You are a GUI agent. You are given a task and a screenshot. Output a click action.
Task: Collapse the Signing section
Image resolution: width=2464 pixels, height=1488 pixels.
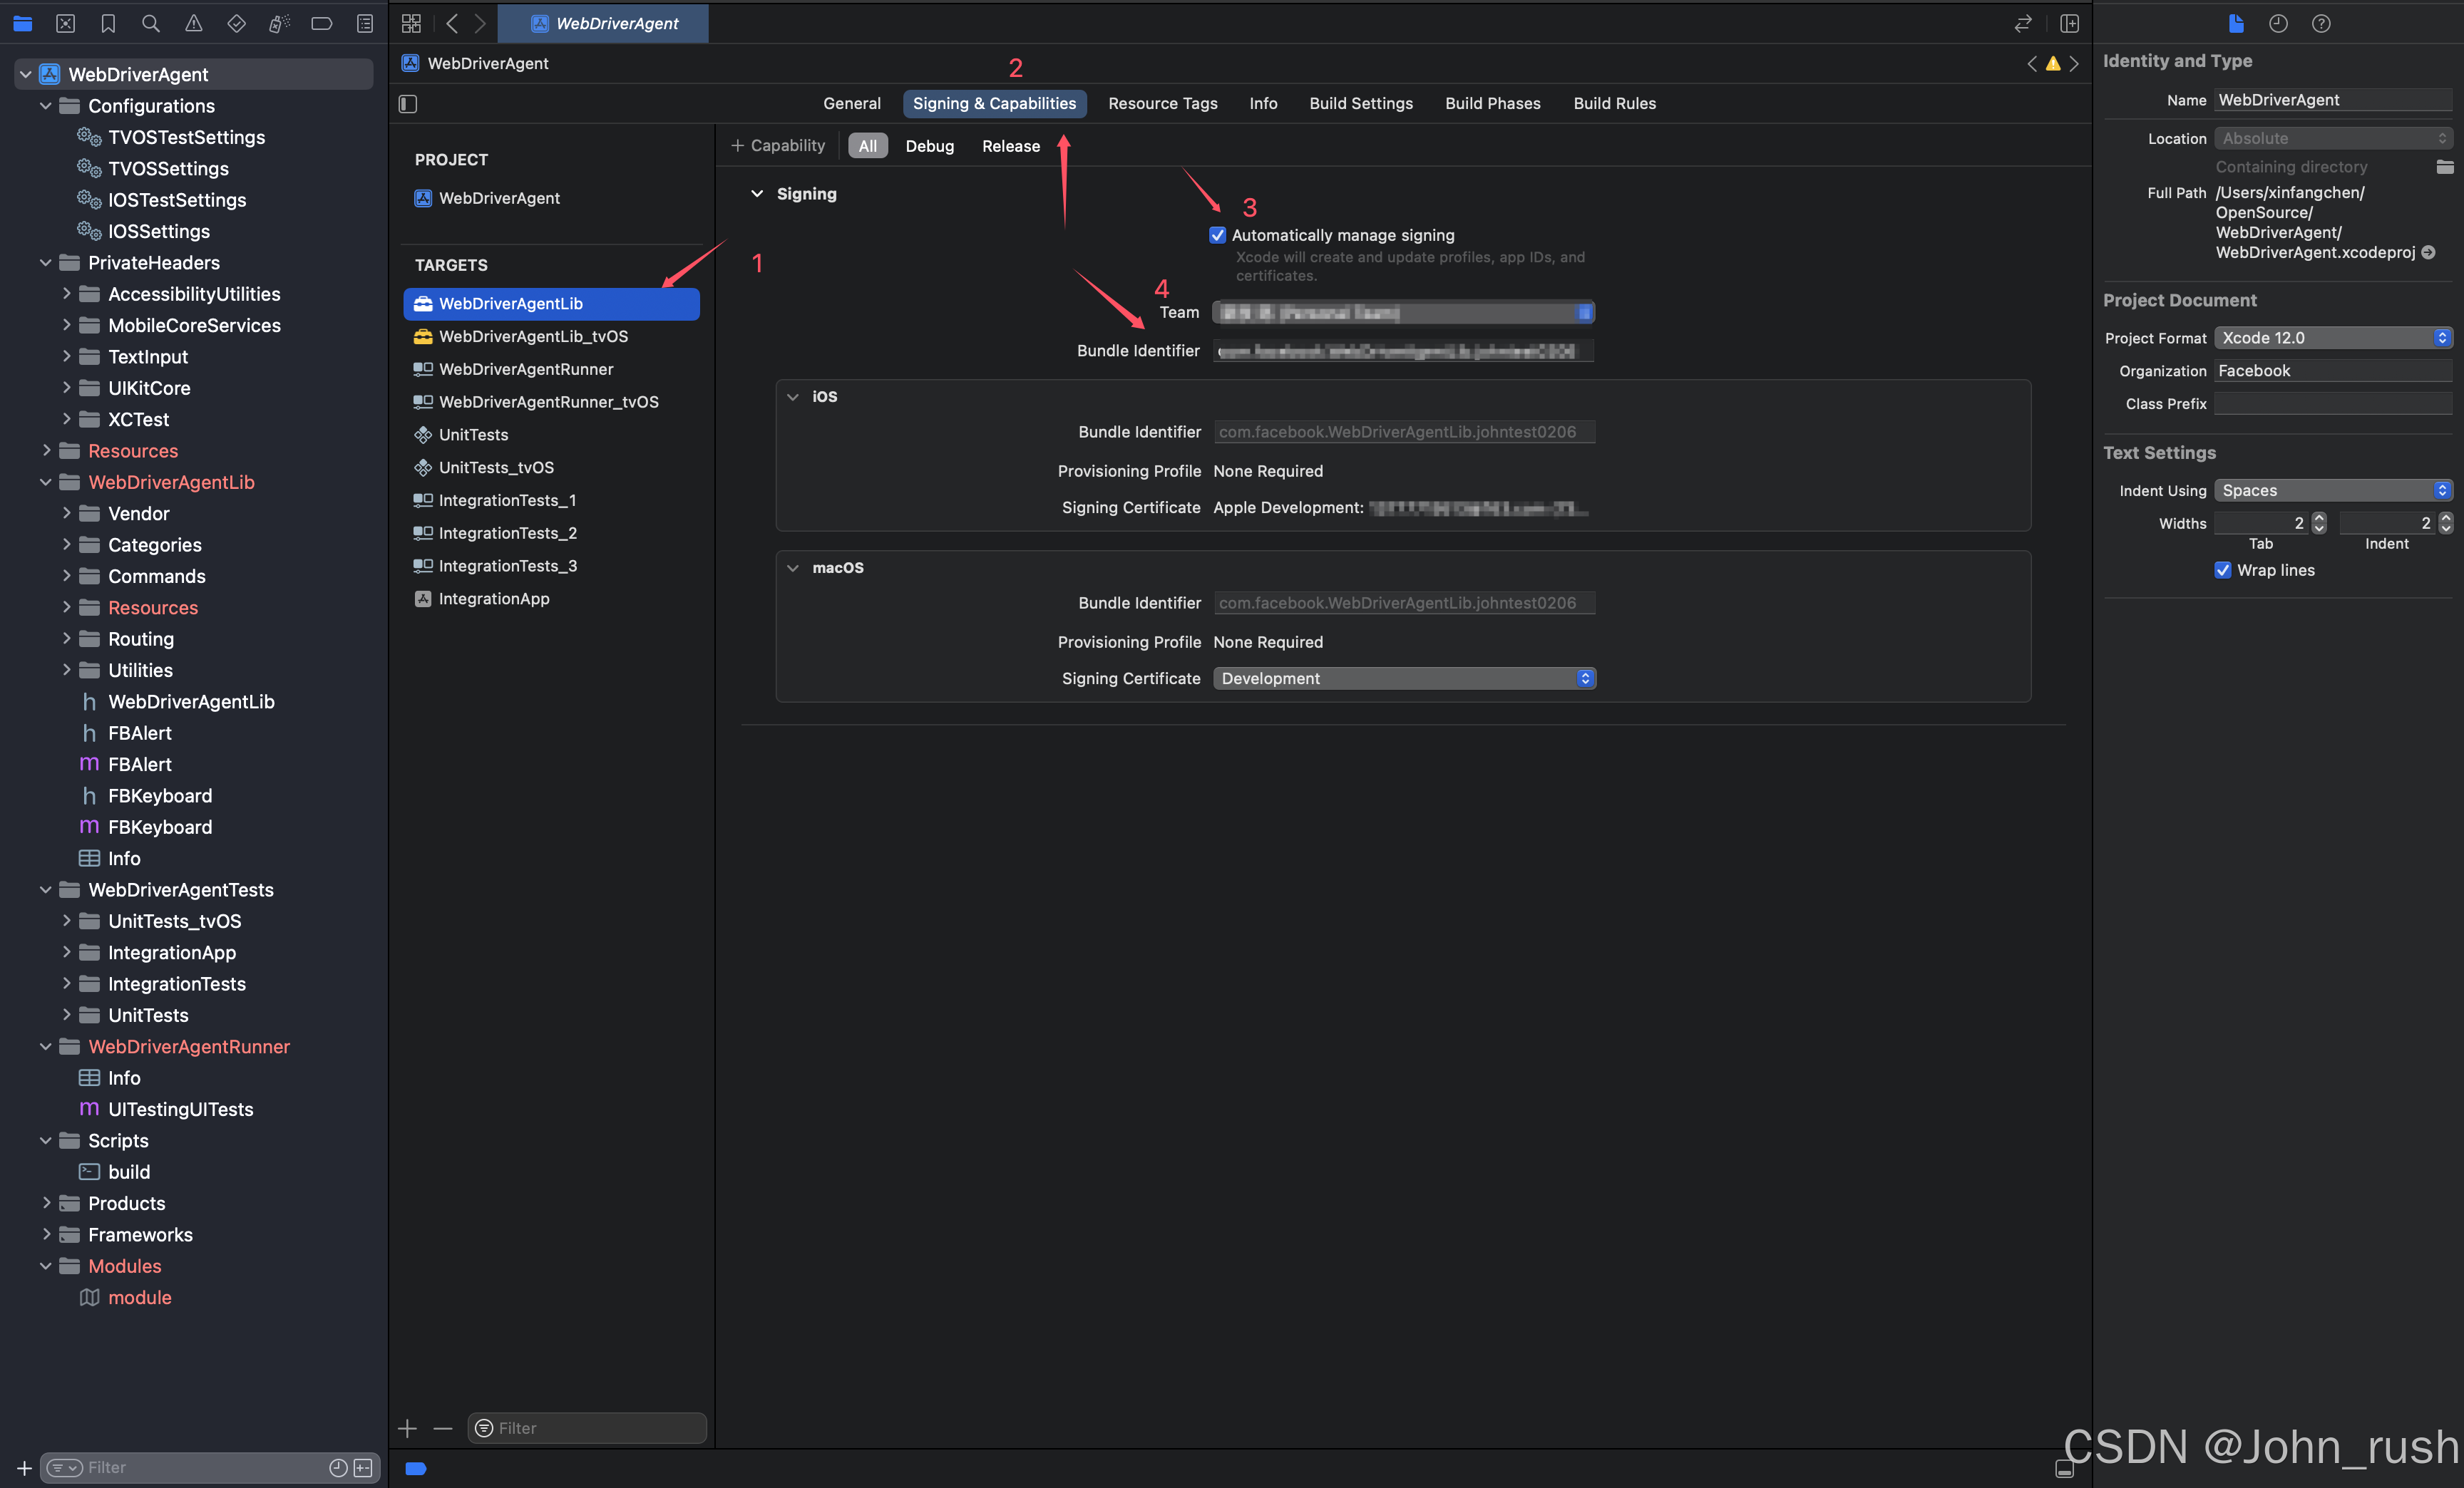tap(757, 194)
